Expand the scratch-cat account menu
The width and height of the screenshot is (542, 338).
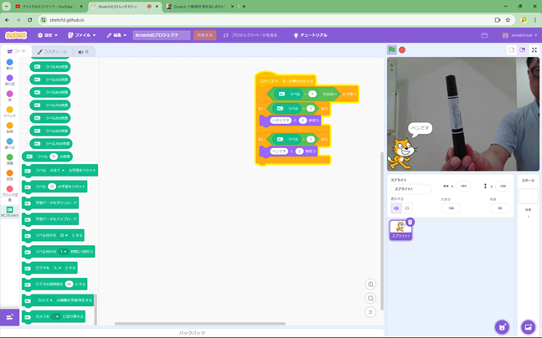(519, 35)
